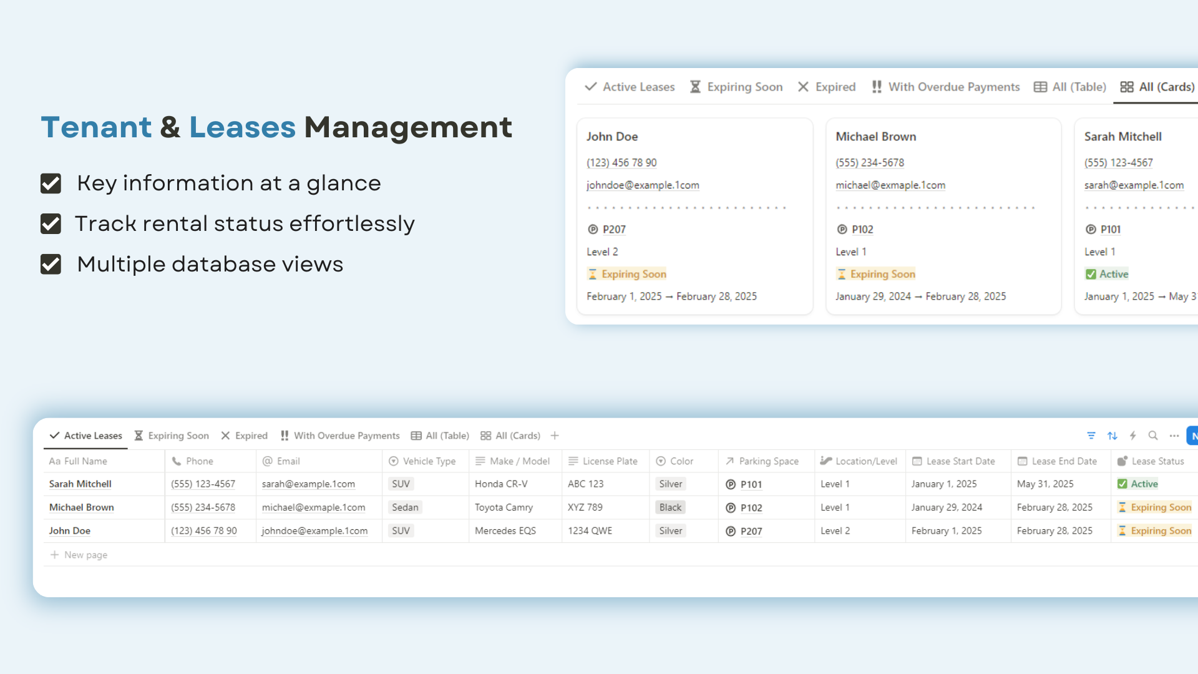
Task: Click New page row button
Action: [x=79, y=555]
